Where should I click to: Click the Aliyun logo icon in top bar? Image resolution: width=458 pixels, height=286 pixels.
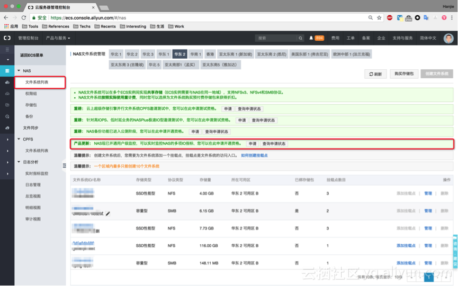coord(7,38)
